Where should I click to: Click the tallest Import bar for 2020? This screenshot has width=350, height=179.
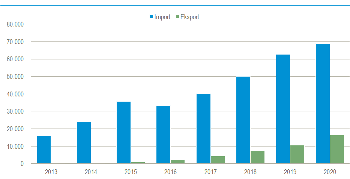click(323, 104)
